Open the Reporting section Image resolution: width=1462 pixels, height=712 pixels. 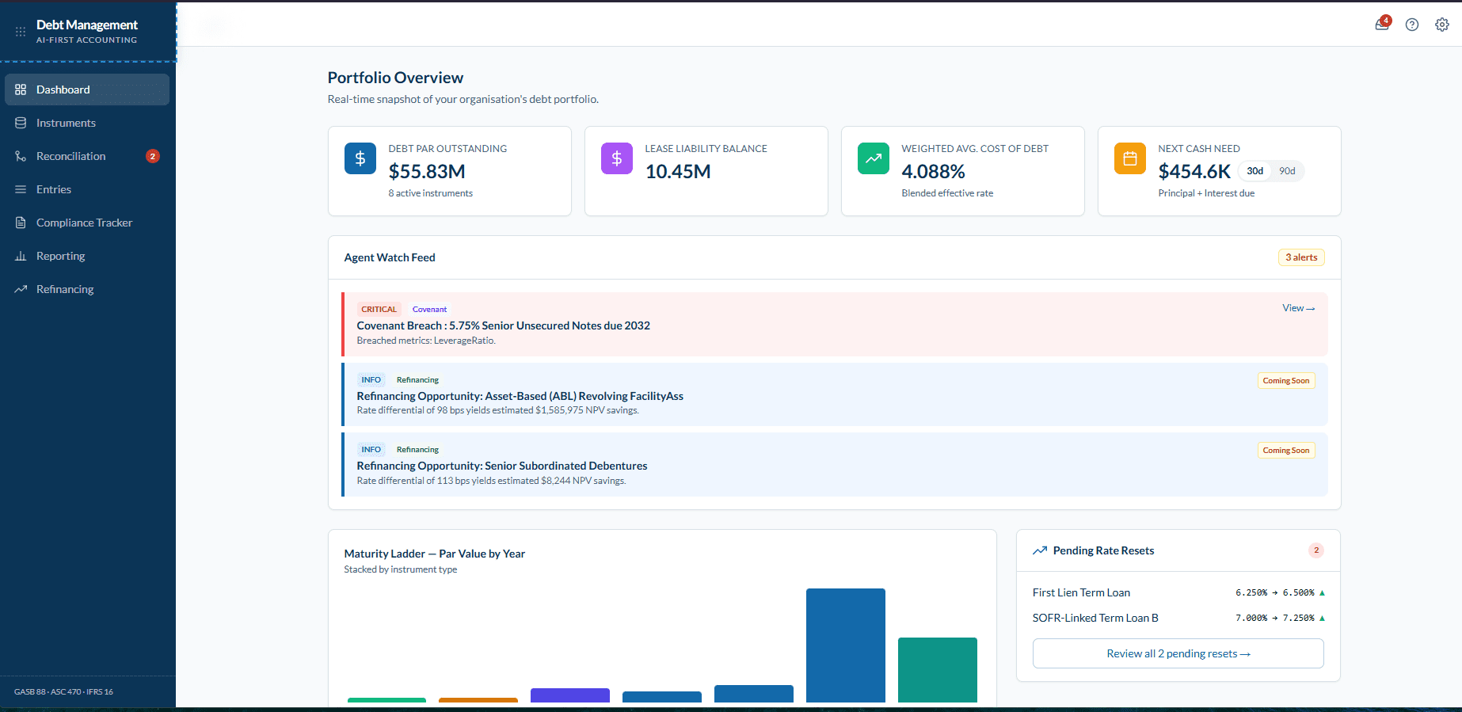click(x=87, y=256)
